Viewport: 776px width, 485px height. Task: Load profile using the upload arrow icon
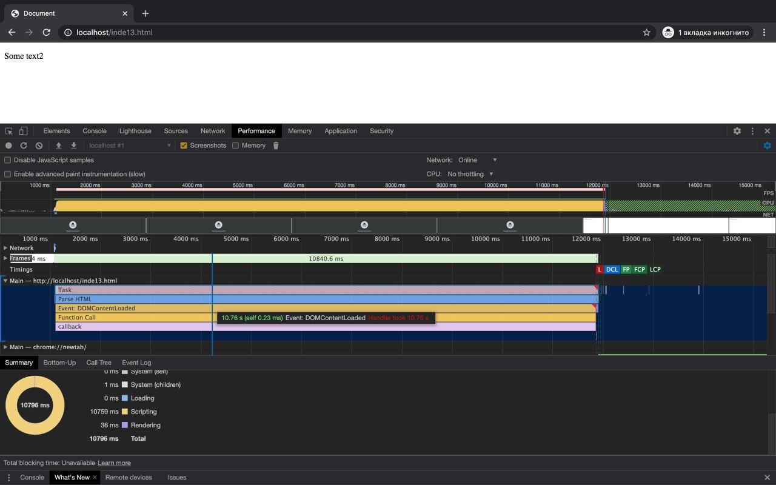(x=59, y=145)
